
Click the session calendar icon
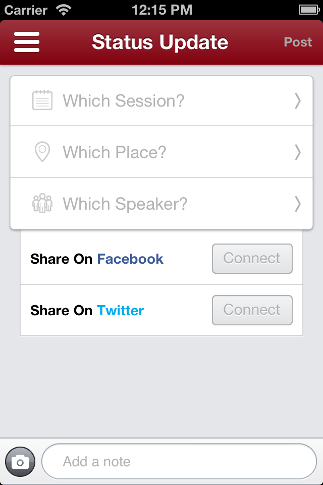click(42, 100)
